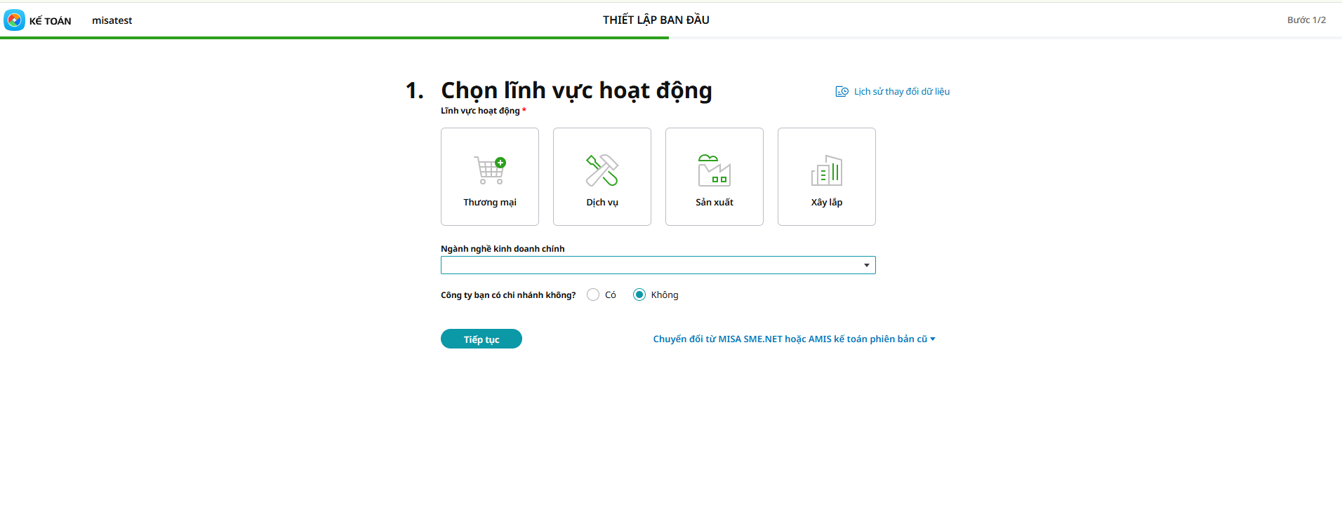Viewport: 1342px width, 521px height.
Task: Click the data change history icon
Action: click(842, 91)
